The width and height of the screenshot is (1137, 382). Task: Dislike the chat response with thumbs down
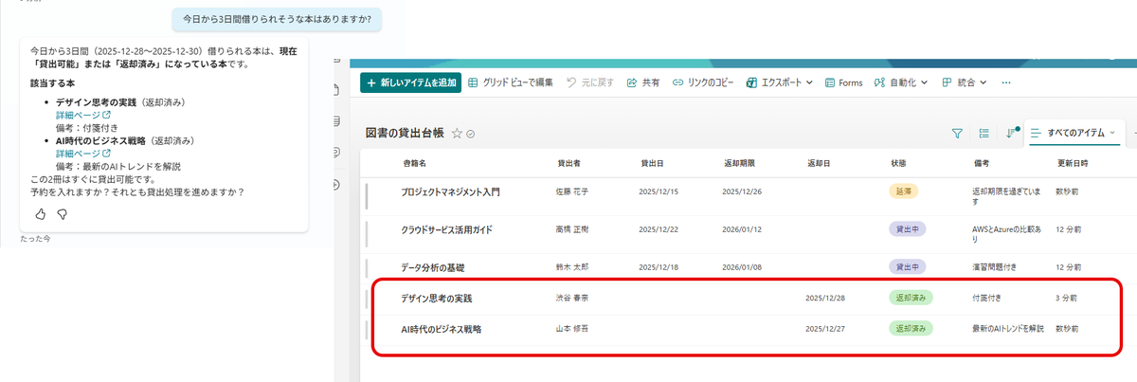62,214
